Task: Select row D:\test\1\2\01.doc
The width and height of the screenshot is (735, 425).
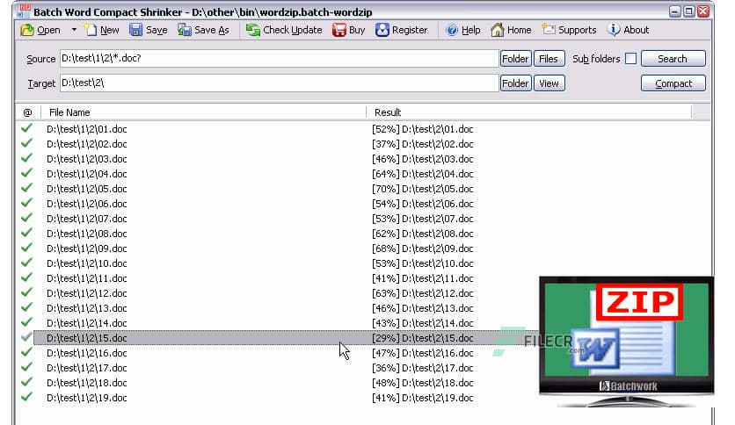Action: tap(87, 129)
